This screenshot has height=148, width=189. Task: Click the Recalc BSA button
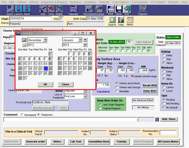149,85
